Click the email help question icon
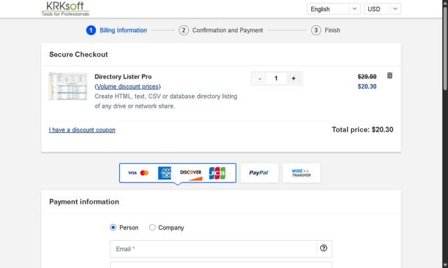The height and width of the screenshot is (268, 448). point(323,248)
